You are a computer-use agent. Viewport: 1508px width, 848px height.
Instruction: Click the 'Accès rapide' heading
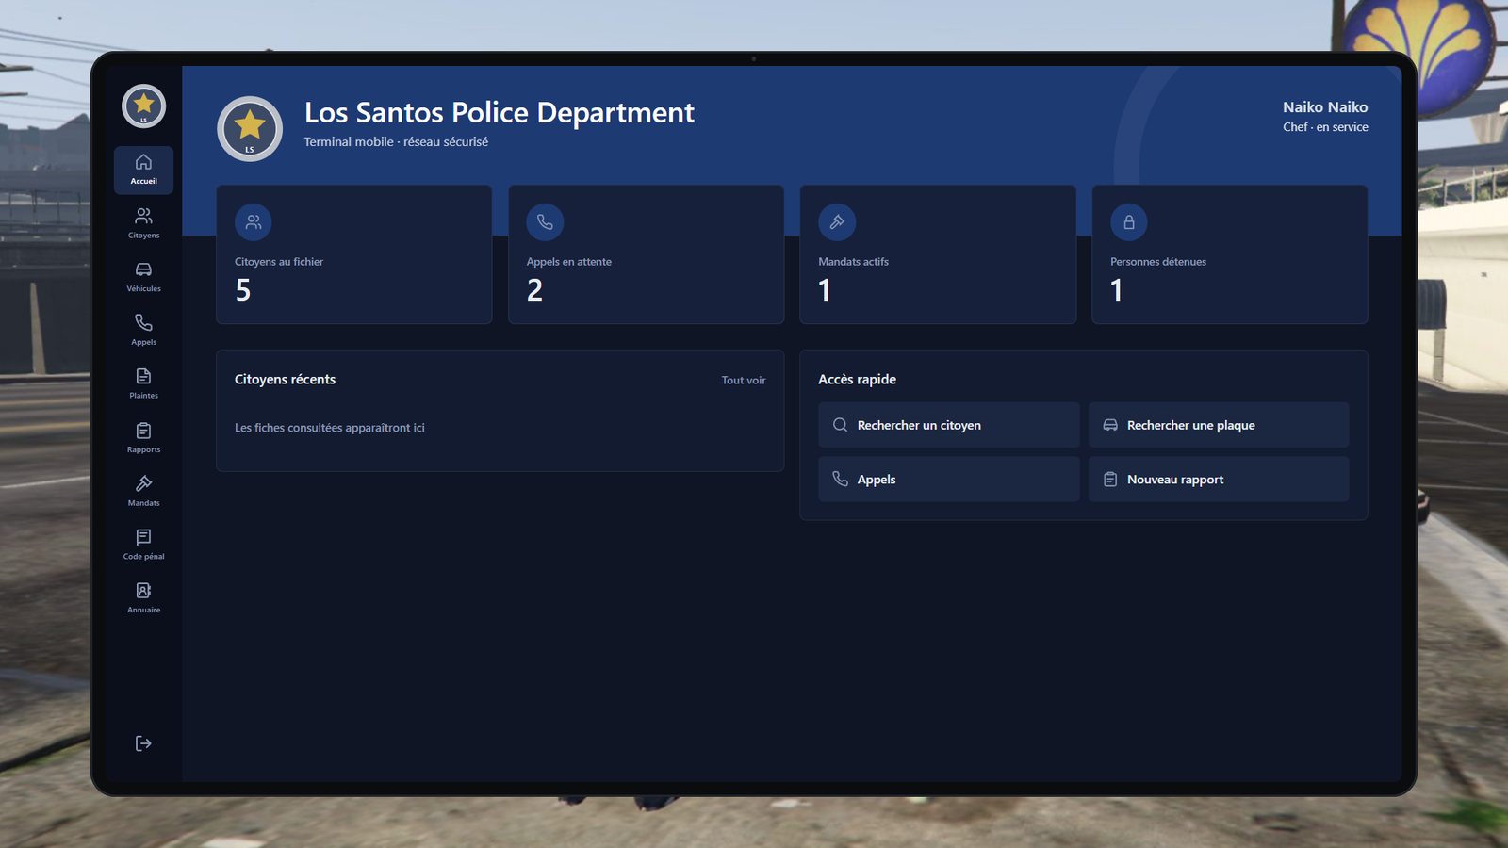(857, 380)
